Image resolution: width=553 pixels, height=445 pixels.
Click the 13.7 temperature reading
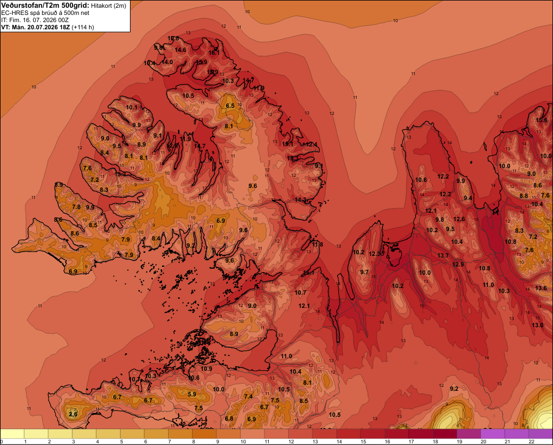pos(443,255)
